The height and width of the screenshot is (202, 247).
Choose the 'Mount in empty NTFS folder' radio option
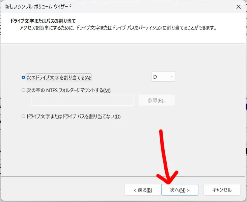click(x=23, y=90)
